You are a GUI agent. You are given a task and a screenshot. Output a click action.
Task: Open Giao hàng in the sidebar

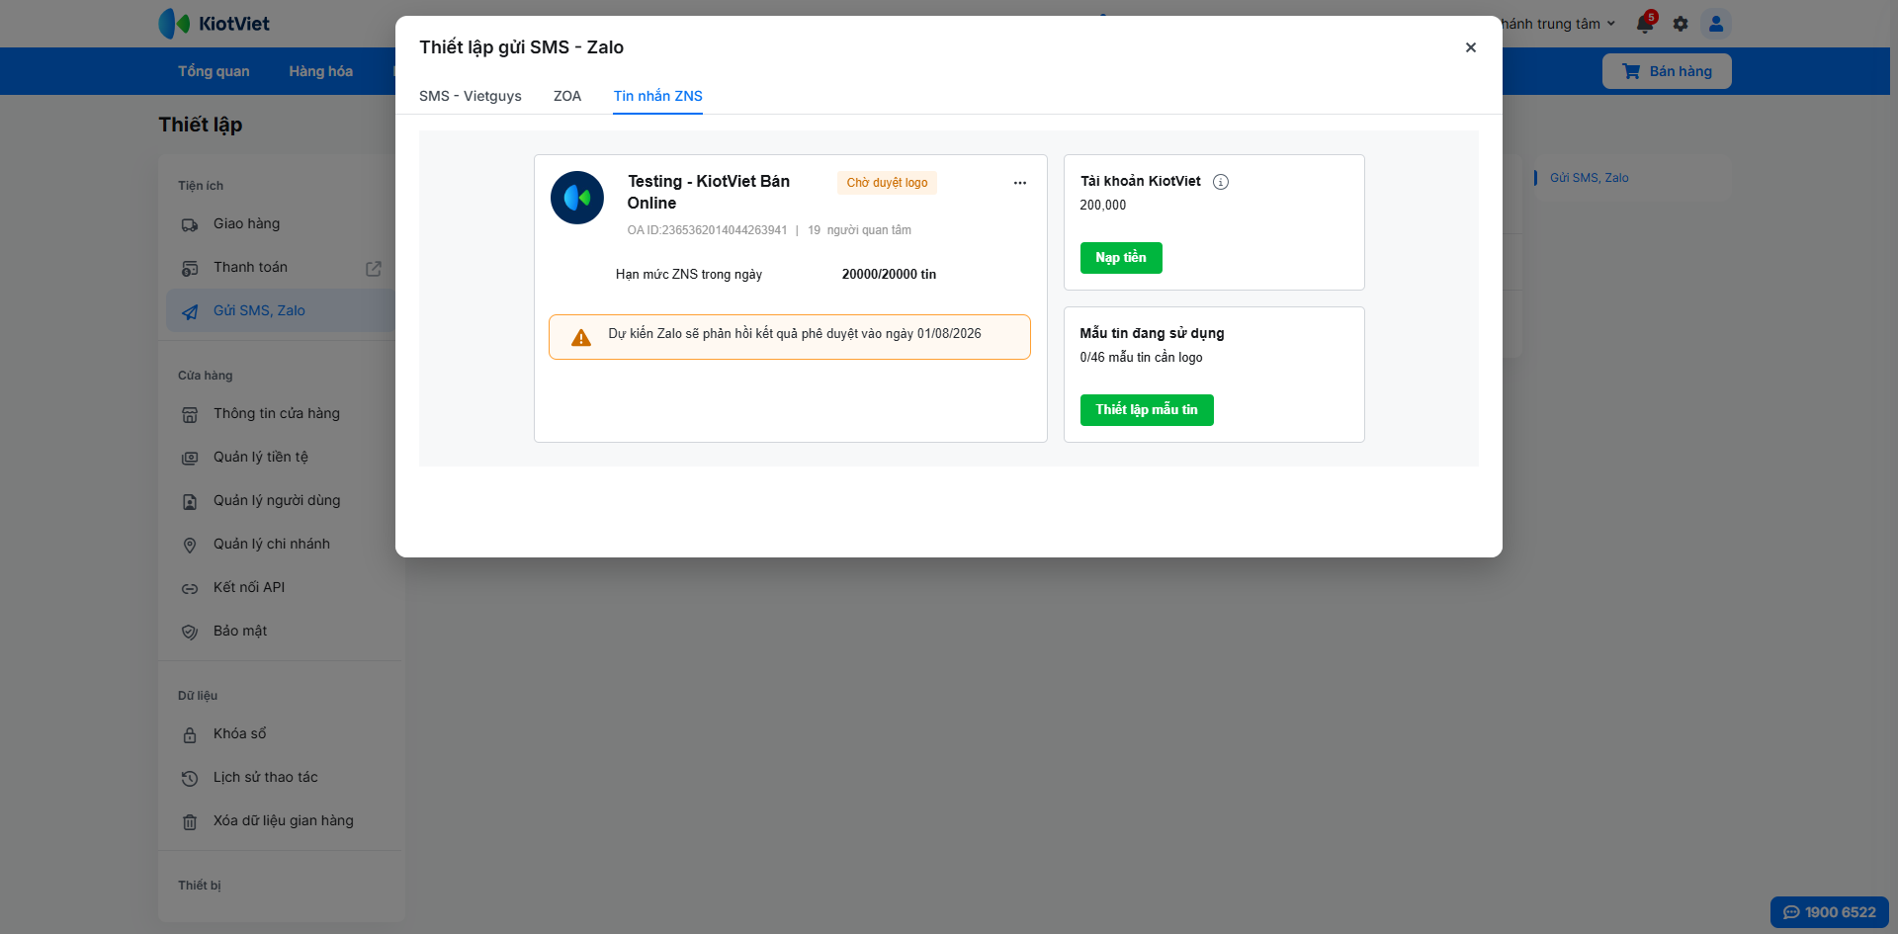[282, 224]
